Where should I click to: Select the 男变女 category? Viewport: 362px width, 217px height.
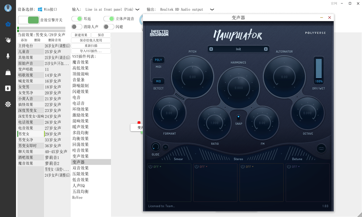[31, 134]
